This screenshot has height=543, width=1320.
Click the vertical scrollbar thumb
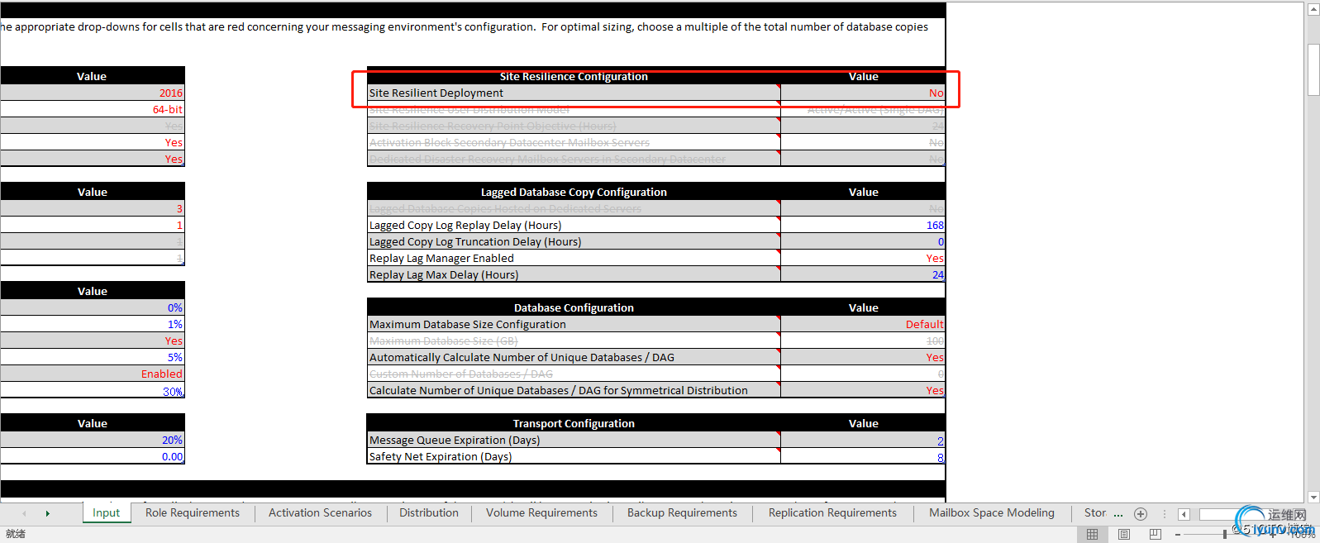pos(1313,70)
